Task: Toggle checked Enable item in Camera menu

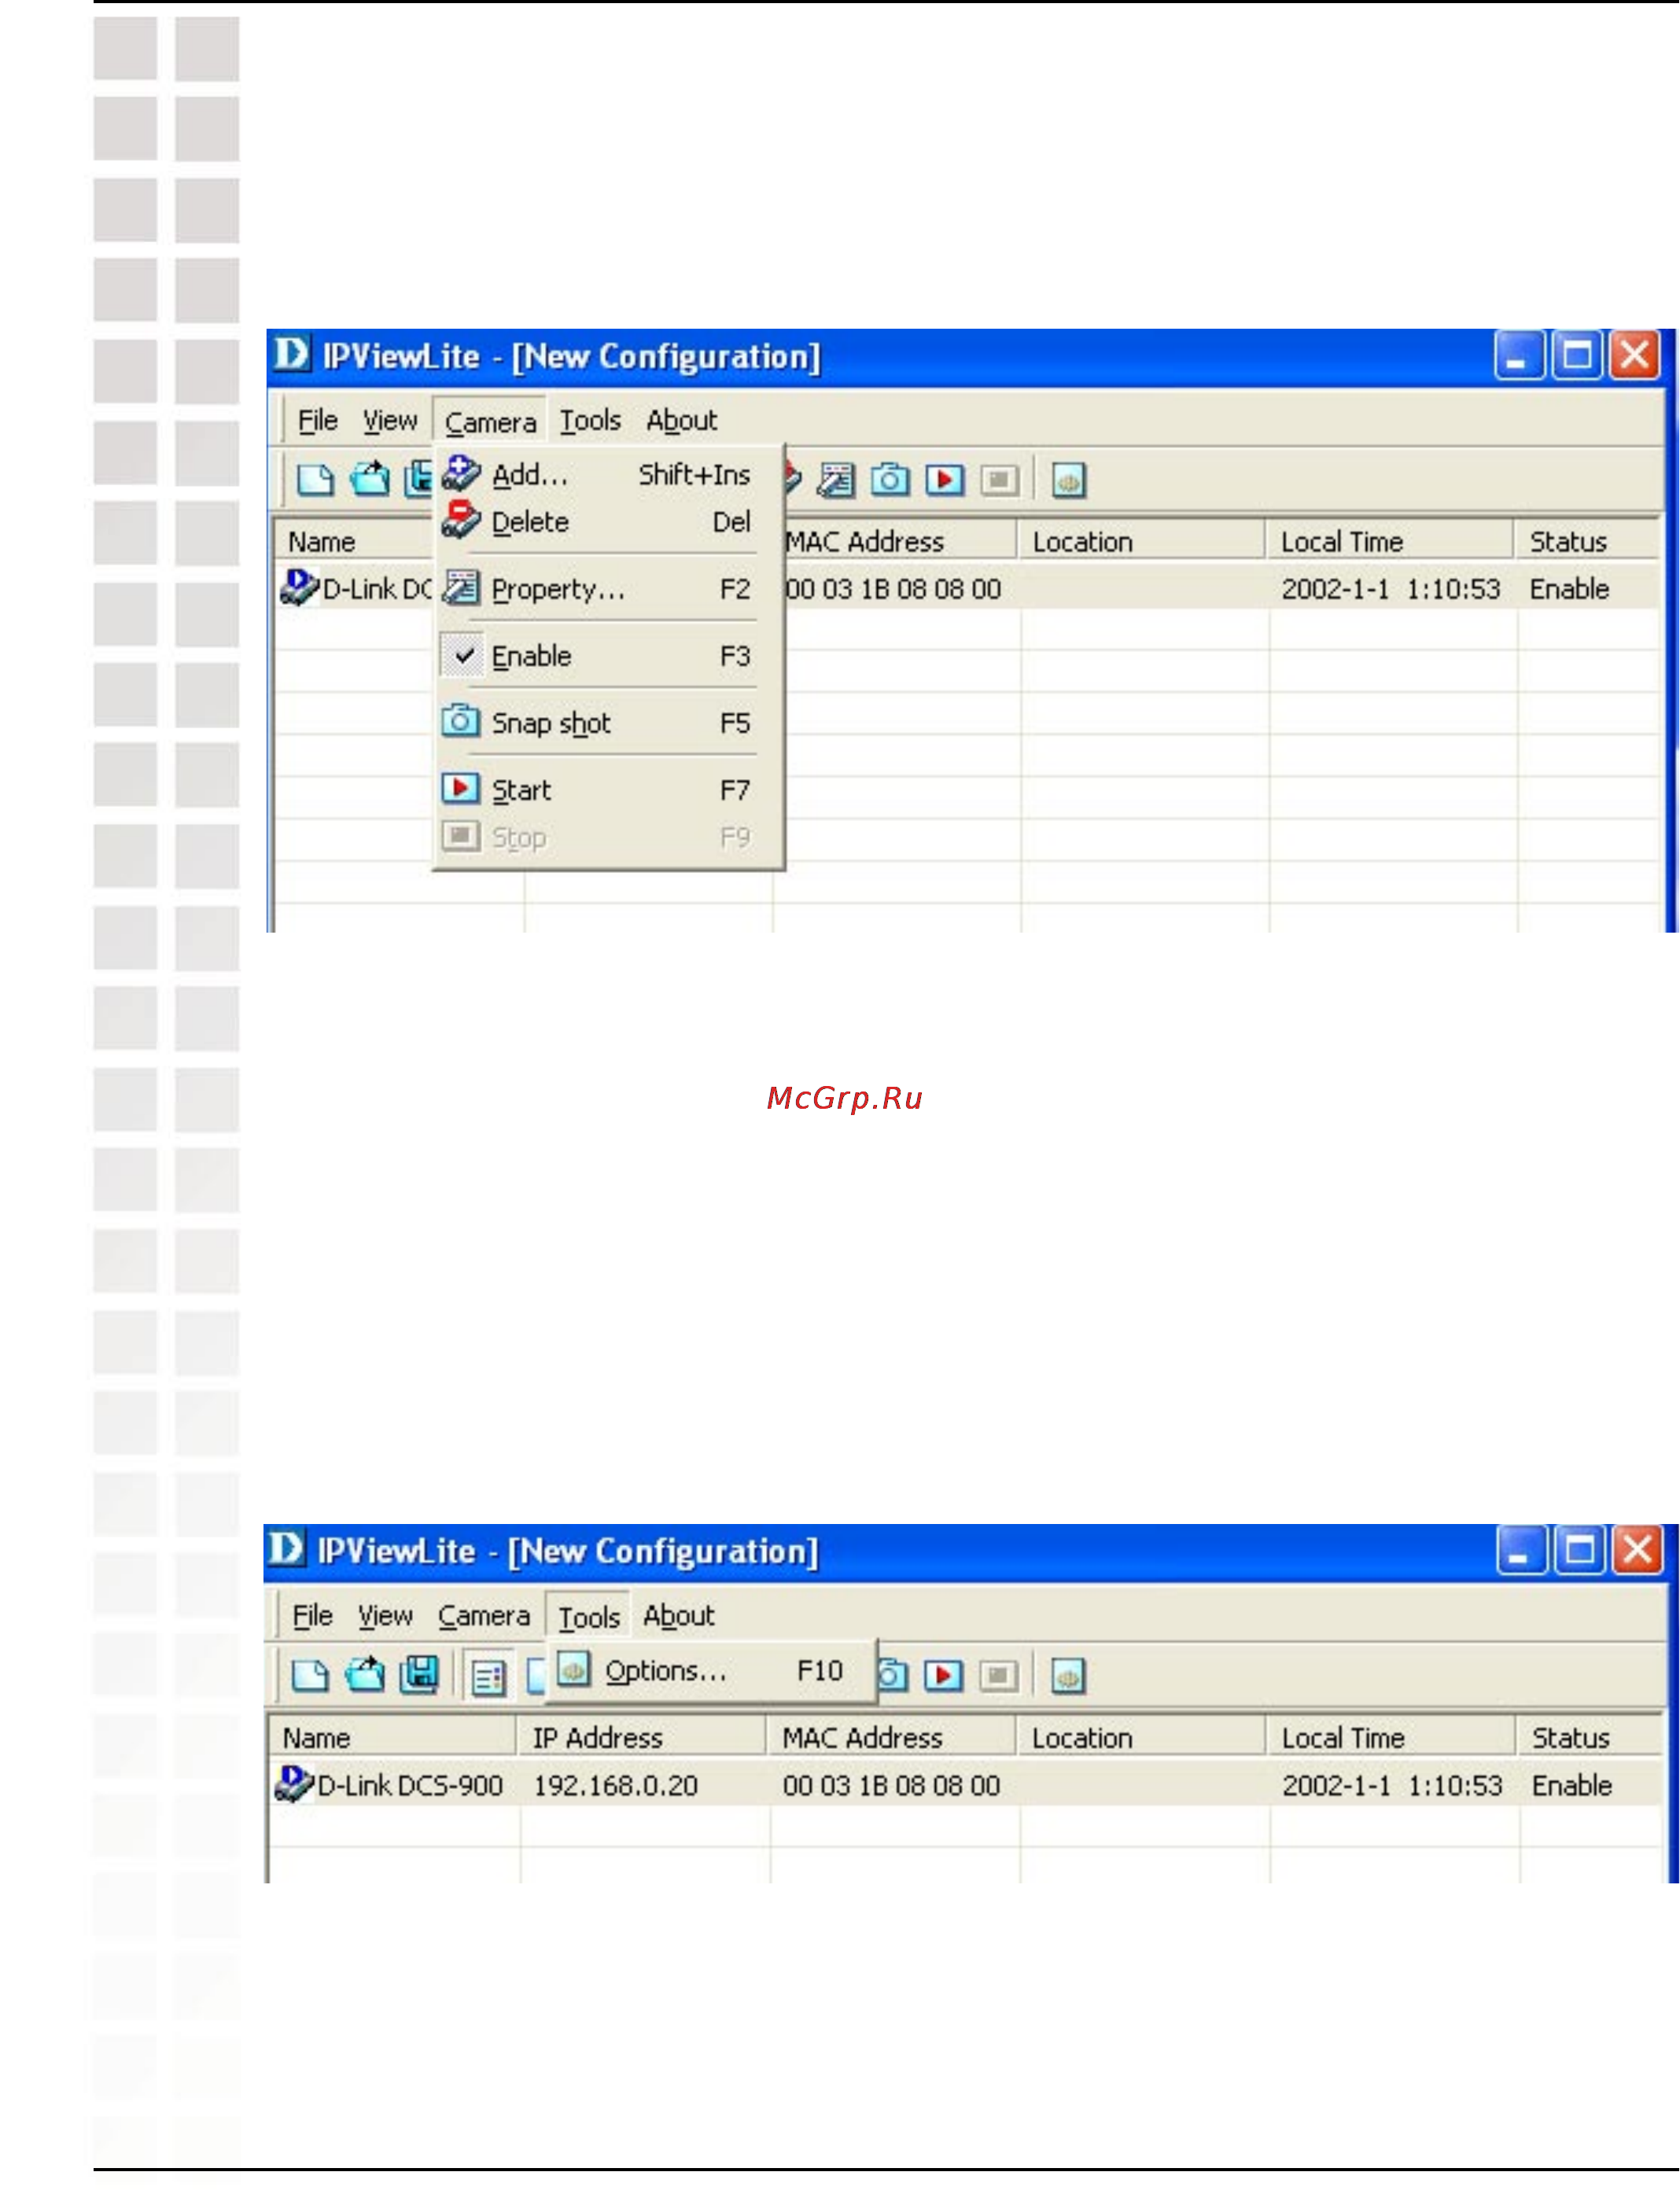Action: coord(608,656)
